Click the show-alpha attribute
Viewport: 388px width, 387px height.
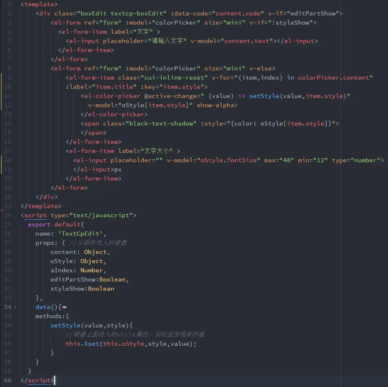click(x=215, y=105)
